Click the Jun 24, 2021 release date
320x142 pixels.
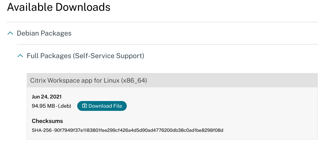[47, 97]
